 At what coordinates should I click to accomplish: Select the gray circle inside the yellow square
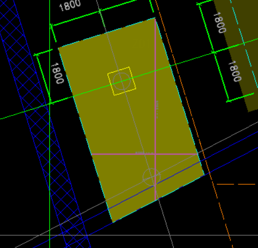coord(122,81)
